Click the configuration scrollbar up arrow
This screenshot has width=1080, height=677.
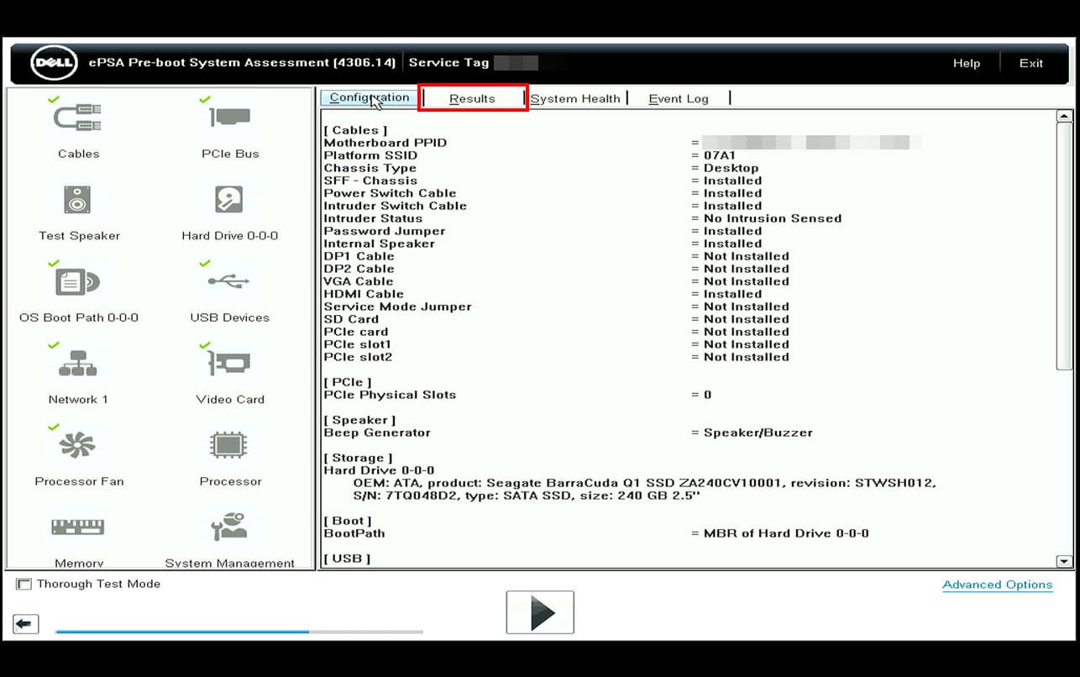tap(1064, 117)
